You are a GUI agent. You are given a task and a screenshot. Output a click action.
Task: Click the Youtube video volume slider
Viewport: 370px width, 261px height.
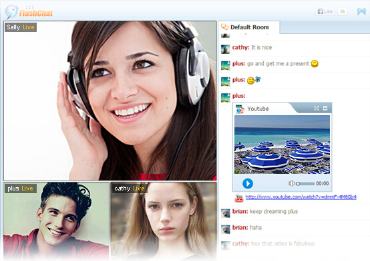pyautogui.click(x=305, y=184)
